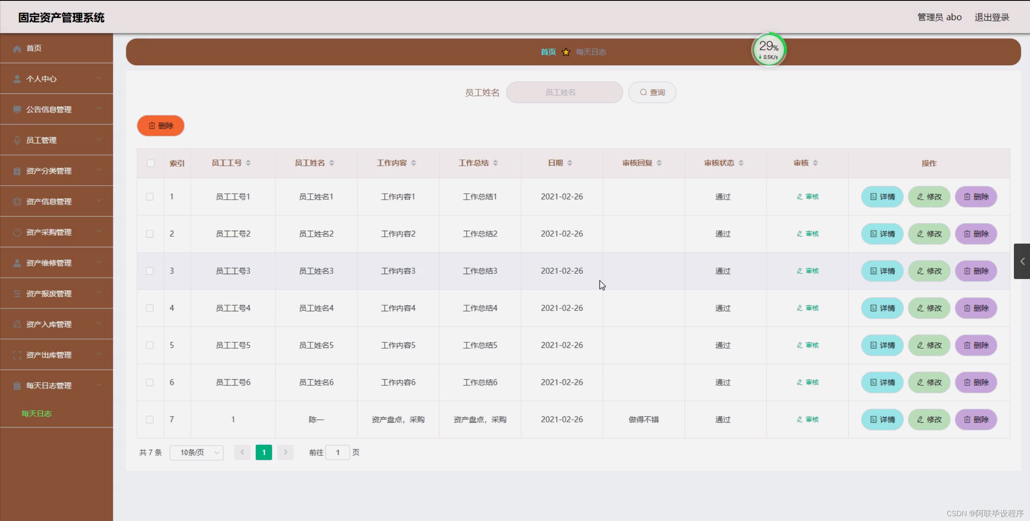Viewport: 1030px width, 521px height.
Task: Click the star icon in the breadcrumb bar
Action: [566, 52]
